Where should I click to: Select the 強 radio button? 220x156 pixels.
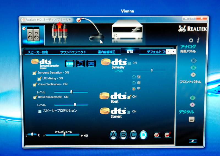tap(134, 77)
